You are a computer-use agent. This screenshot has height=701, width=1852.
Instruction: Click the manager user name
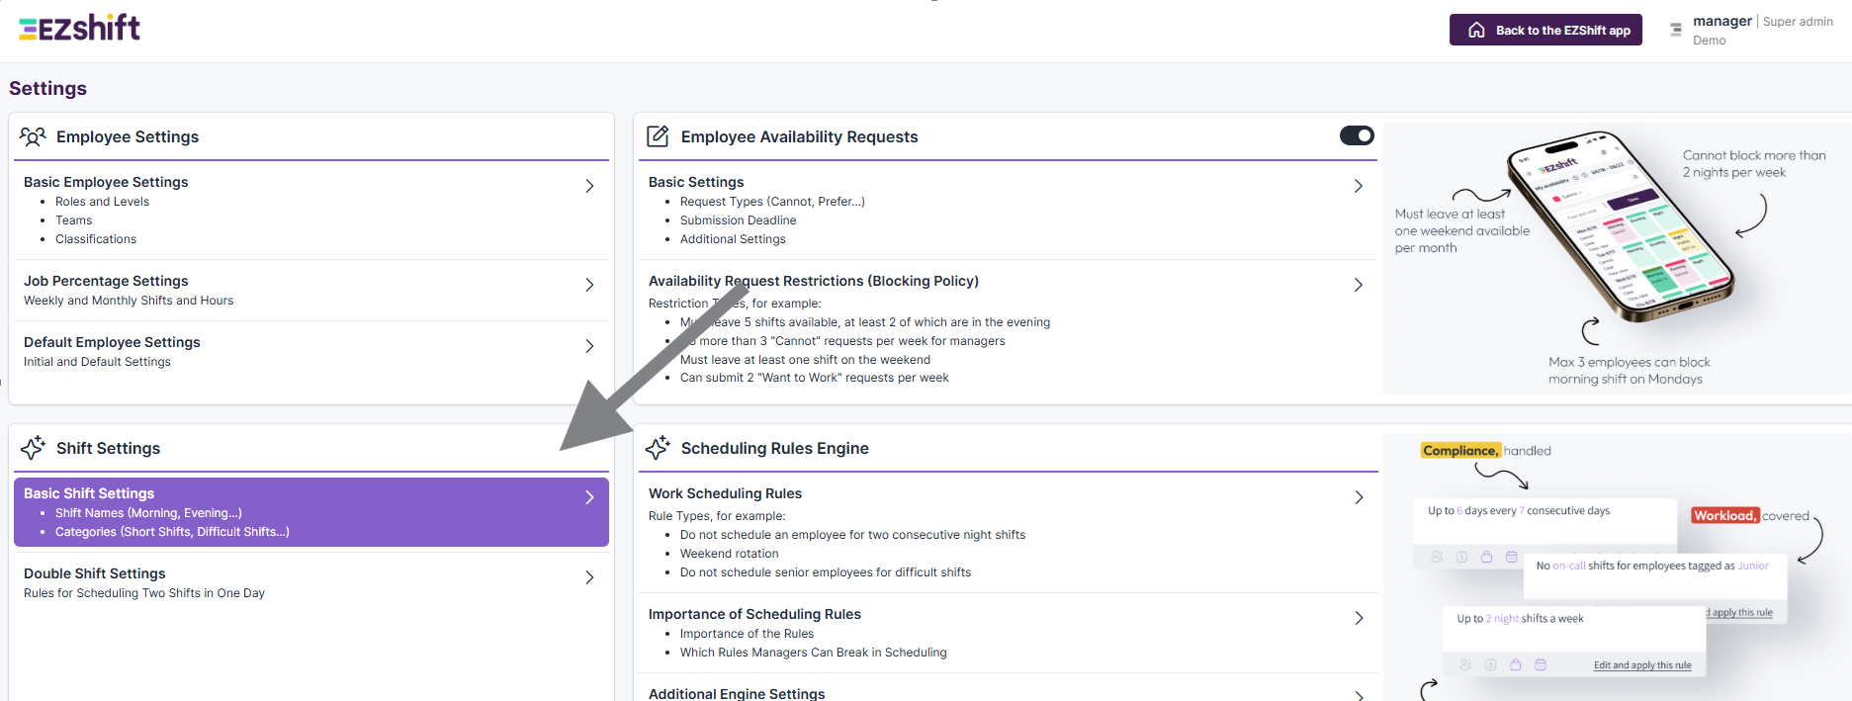click(x=1721, y=21)
